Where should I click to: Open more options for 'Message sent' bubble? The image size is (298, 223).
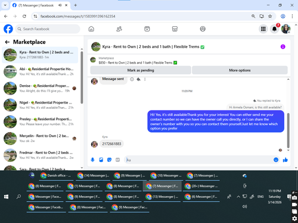pos(145,79)
